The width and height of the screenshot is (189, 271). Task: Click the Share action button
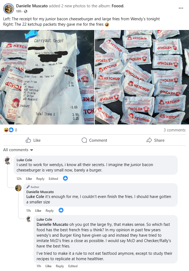point(156,140)
